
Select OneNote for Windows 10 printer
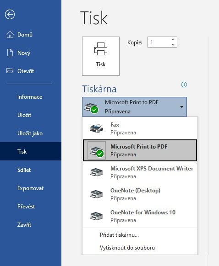coord(140,216)
